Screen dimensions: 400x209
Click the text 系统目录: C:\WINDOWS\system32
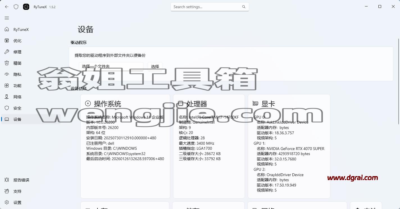(116, 154)
